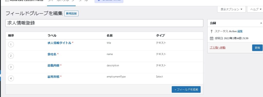263x97 pixels.
Task: Click the Upgrade to Pro button
Action: pyautogui.click(x=109, y=1)
